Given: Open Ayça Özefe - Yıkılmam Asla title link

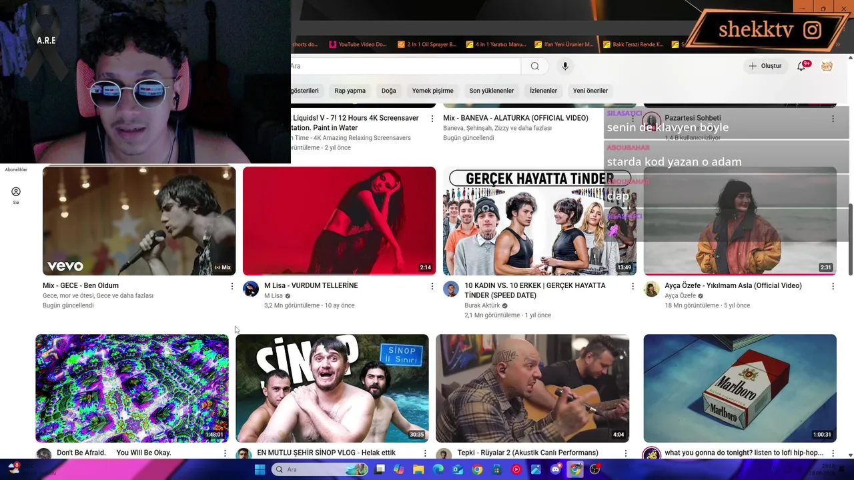Looking at the screenshot, I should click(733, 285).
